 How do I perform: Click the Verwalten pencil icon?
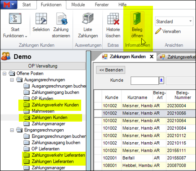(x=158, y=31)
